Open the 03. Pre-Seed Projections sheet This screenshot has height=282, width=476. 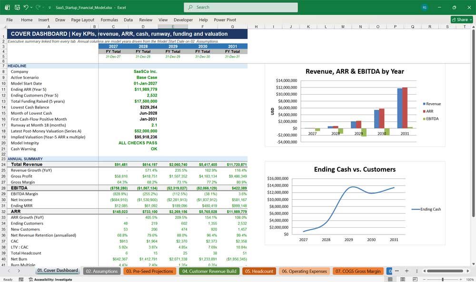pyautogui.click(x=149, y=271)
